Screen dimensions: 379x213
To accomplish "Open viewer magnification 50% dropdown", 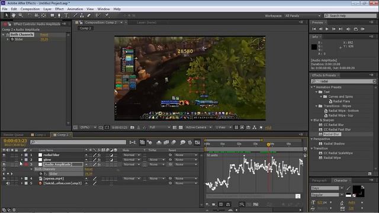I will click(x=88, y=127).
